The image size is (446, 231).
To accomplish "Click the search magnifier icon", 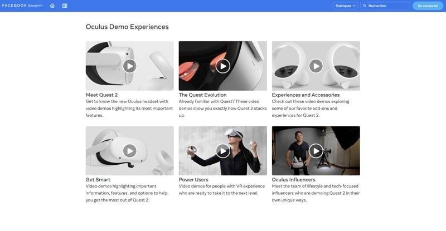I will (365, 6).
